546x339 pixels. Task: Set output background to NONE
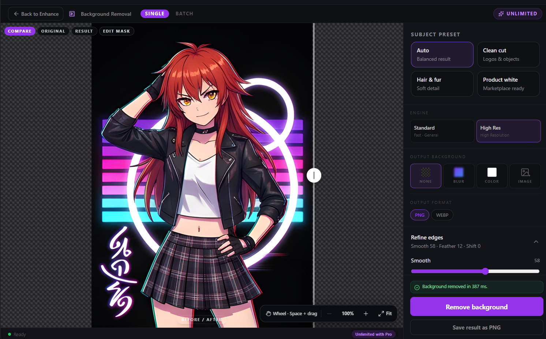[x=426, y=176]
